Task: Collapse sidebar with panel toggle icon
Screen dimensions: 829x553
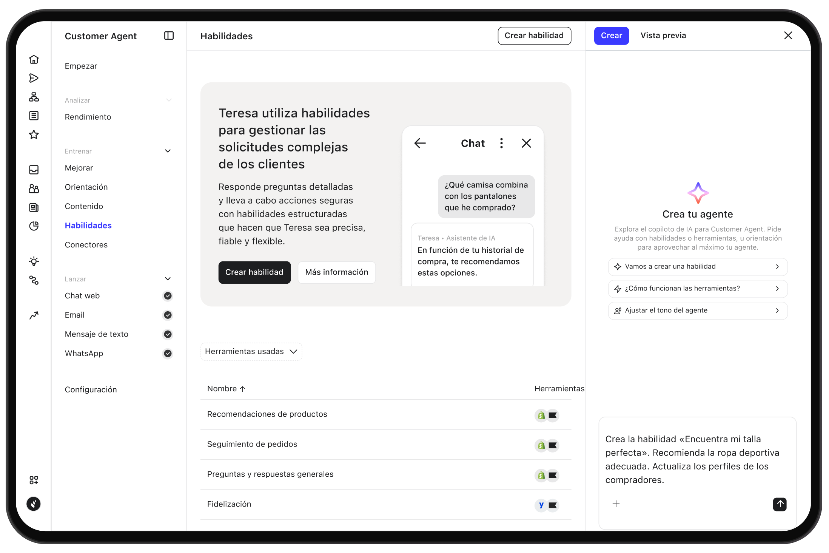Action: pos(169,36)
